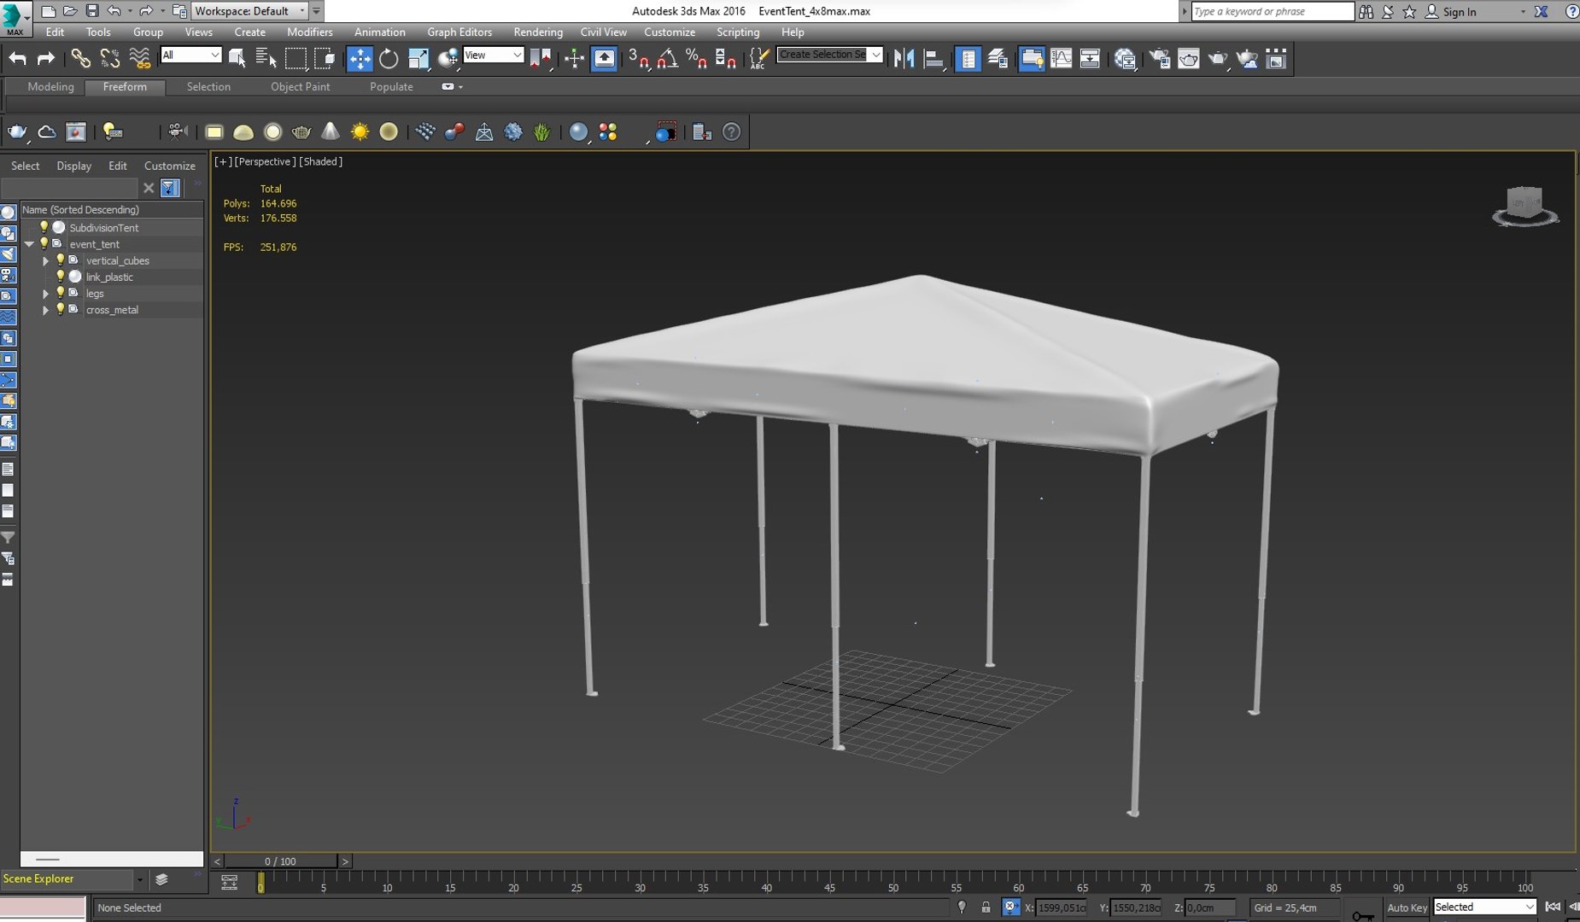Click the Align tool icon
Screen dimensions: 1580x922
point(933,58)
